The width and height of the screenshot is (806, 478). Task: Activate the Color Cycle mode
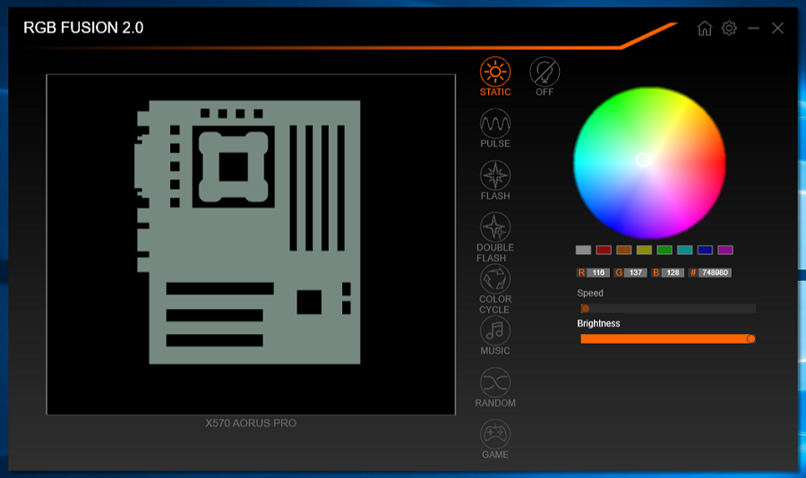coord(495,289)
